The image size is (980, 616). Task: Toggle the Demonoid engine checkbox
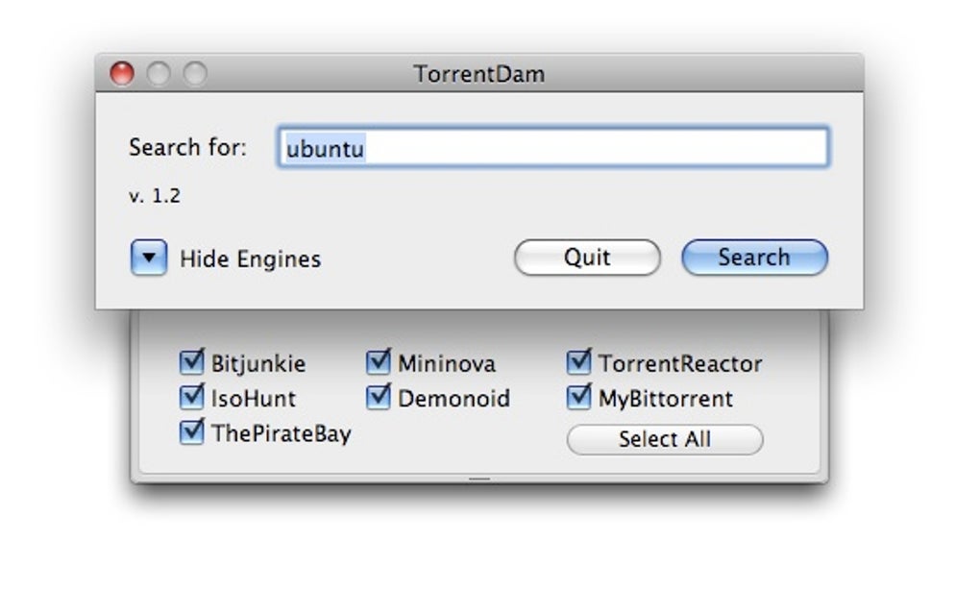pyautogui.click(x=379, y=397)
